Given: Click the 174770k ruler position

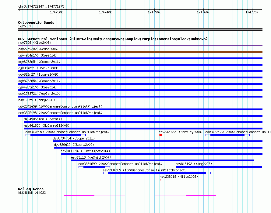Looking at the screenshot, I should (x=252, y=12).
